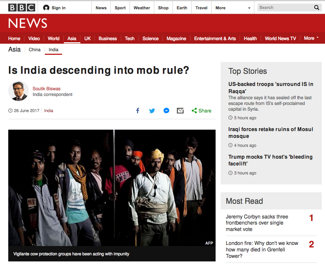Open the Weather link in top bar
The image size is (325, 265).
tap(142, 8)
